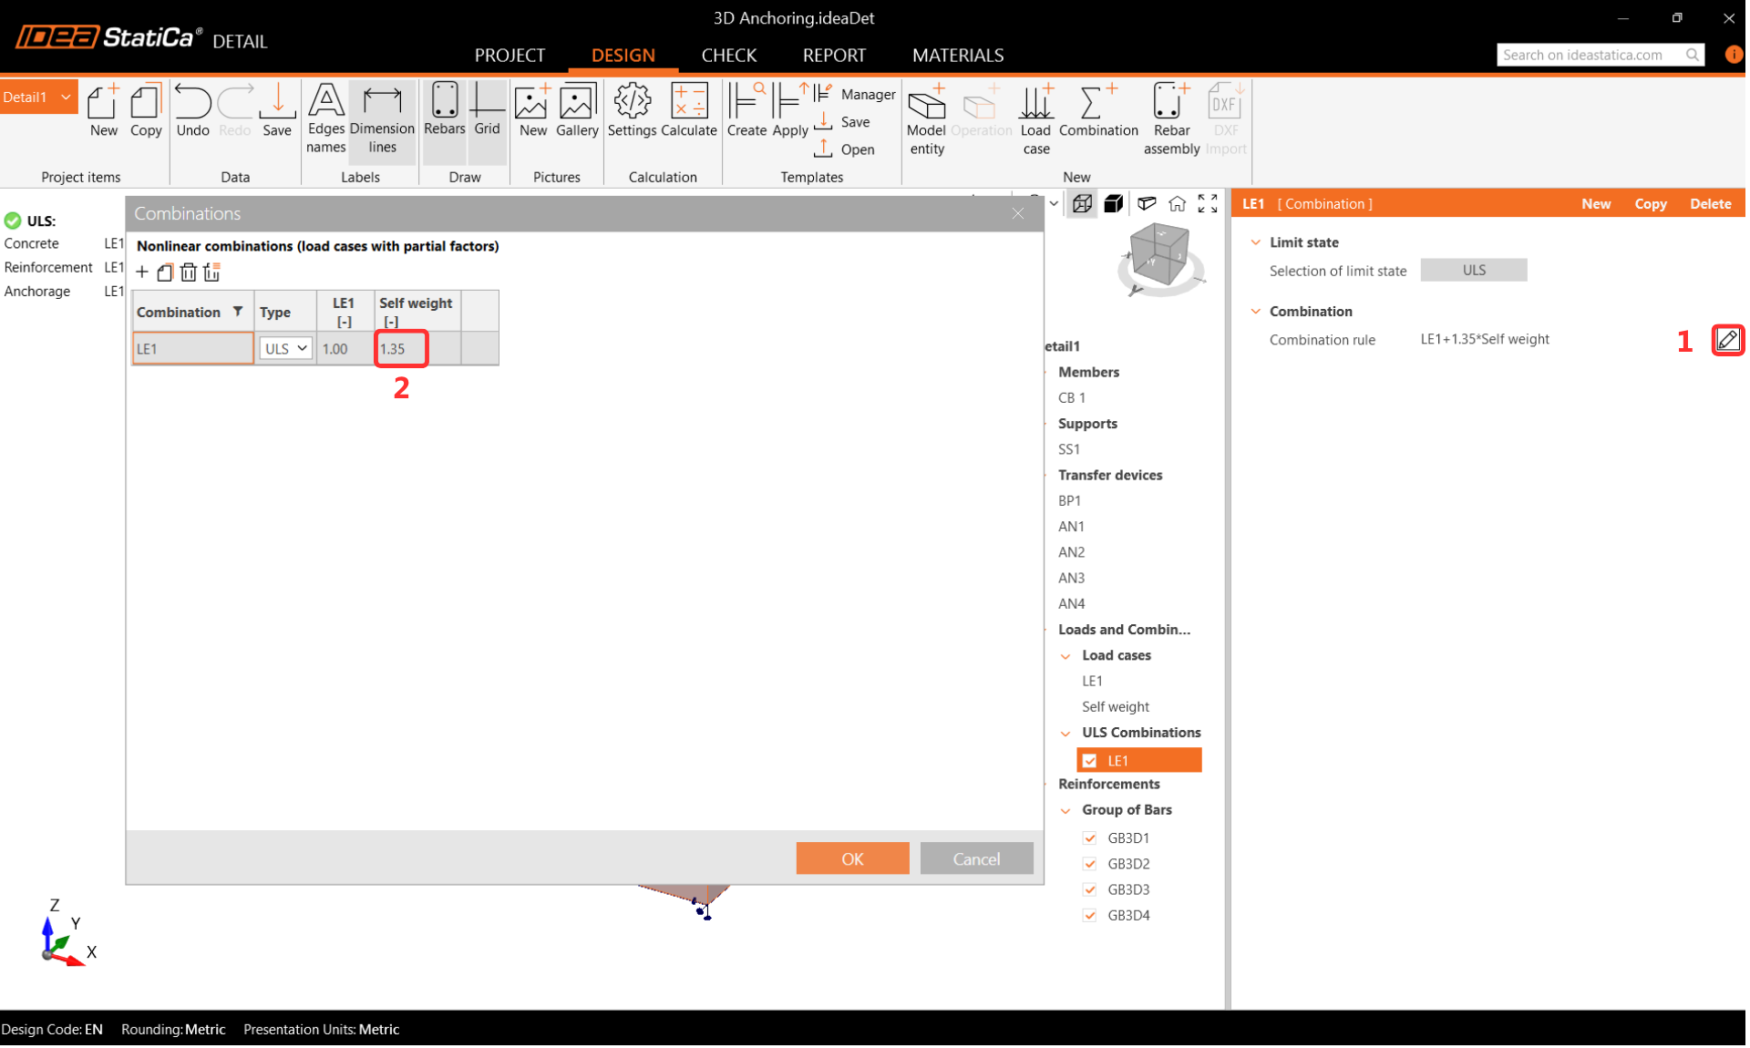The width and height of the screenshot is (1750, 1048).
Task: Toggle the GB3D1 bar group checkbox
Action: click(x=1089, y=837)
